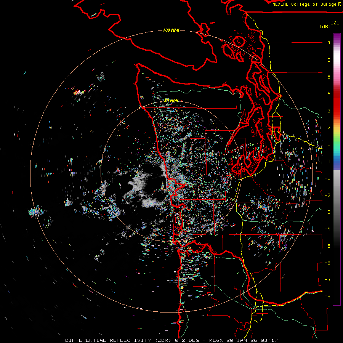Click the [dB] unit label
The image size is (343, 343).
[325, 26]
